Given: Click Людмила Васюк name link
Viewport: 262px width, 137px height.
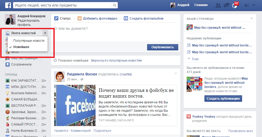Looking at the screenshot, I should [82, 74].
